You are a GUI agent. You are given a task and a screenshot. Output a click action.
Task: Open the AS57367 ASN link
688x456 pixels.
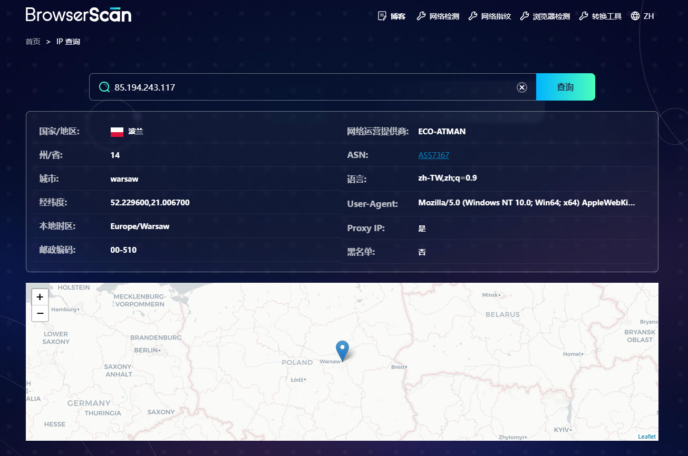tap(434, 155)
